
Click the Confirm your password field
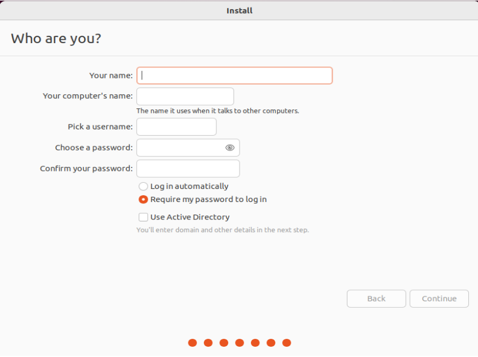tap(188, 169)
